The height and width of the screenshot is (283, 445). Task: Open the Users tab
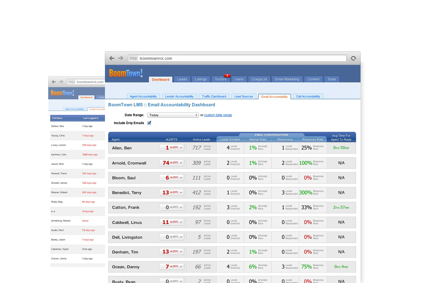pos(239,80)
